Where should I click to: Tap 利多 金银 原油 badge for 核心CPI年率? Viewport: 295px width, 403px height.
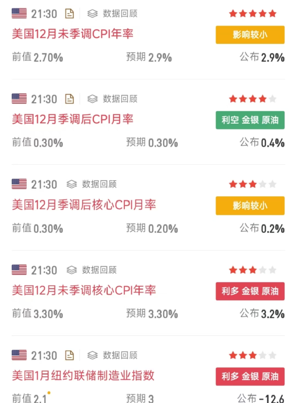tap(250, 291)
